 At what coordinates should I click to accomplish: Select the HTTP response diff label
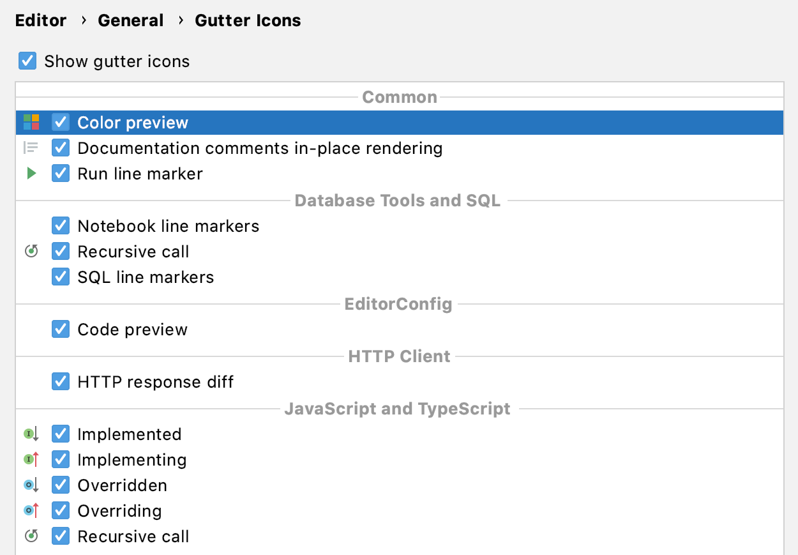156,382
